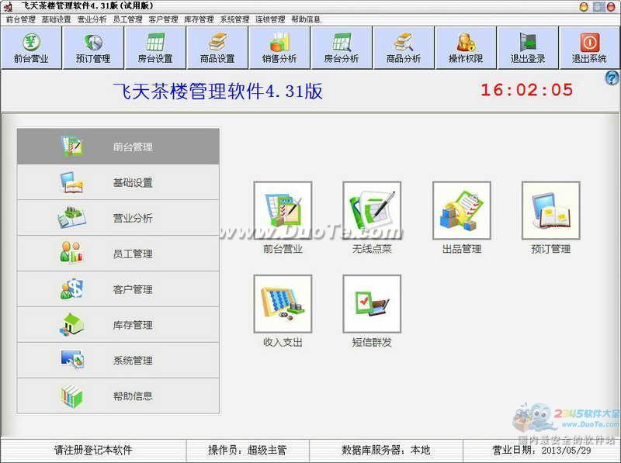The image size is (621, 463).
Task: Open 短信群发 module icon
Action: (x=372, y=304)
